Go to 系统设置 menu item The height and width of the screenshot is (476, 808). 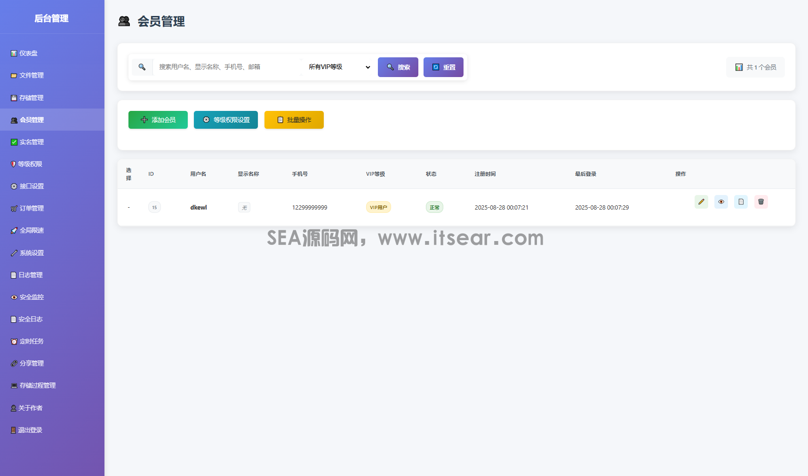pyautogui.click(x=52, y=253)
